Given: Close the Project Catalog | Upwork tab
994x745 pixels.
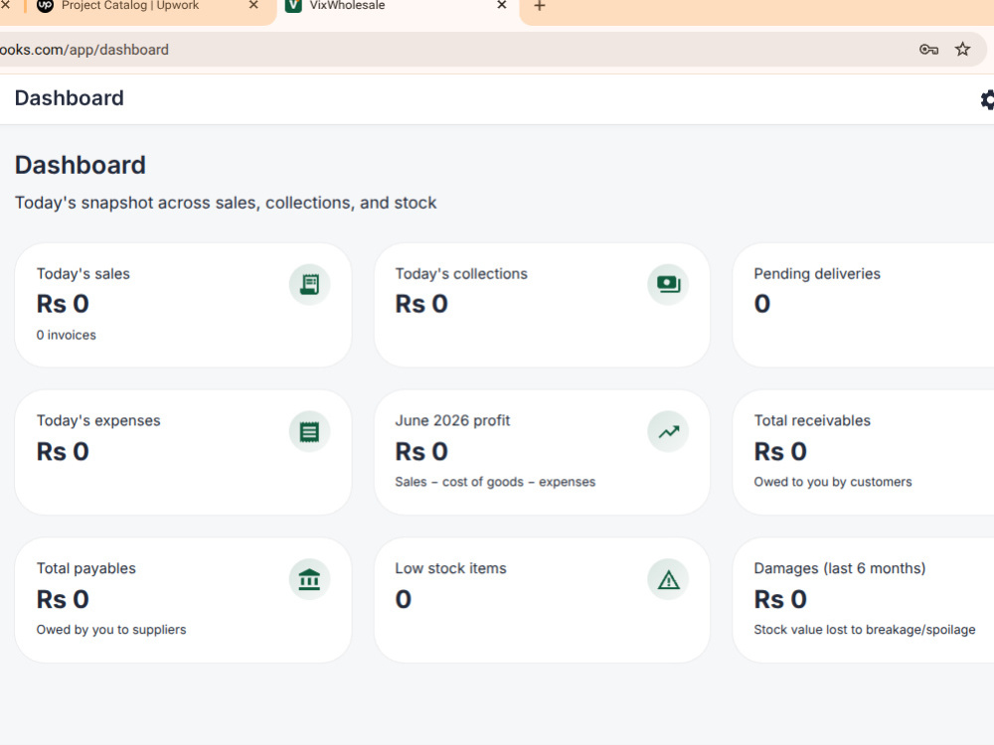Looking at the screenshot, I should 253,5.
